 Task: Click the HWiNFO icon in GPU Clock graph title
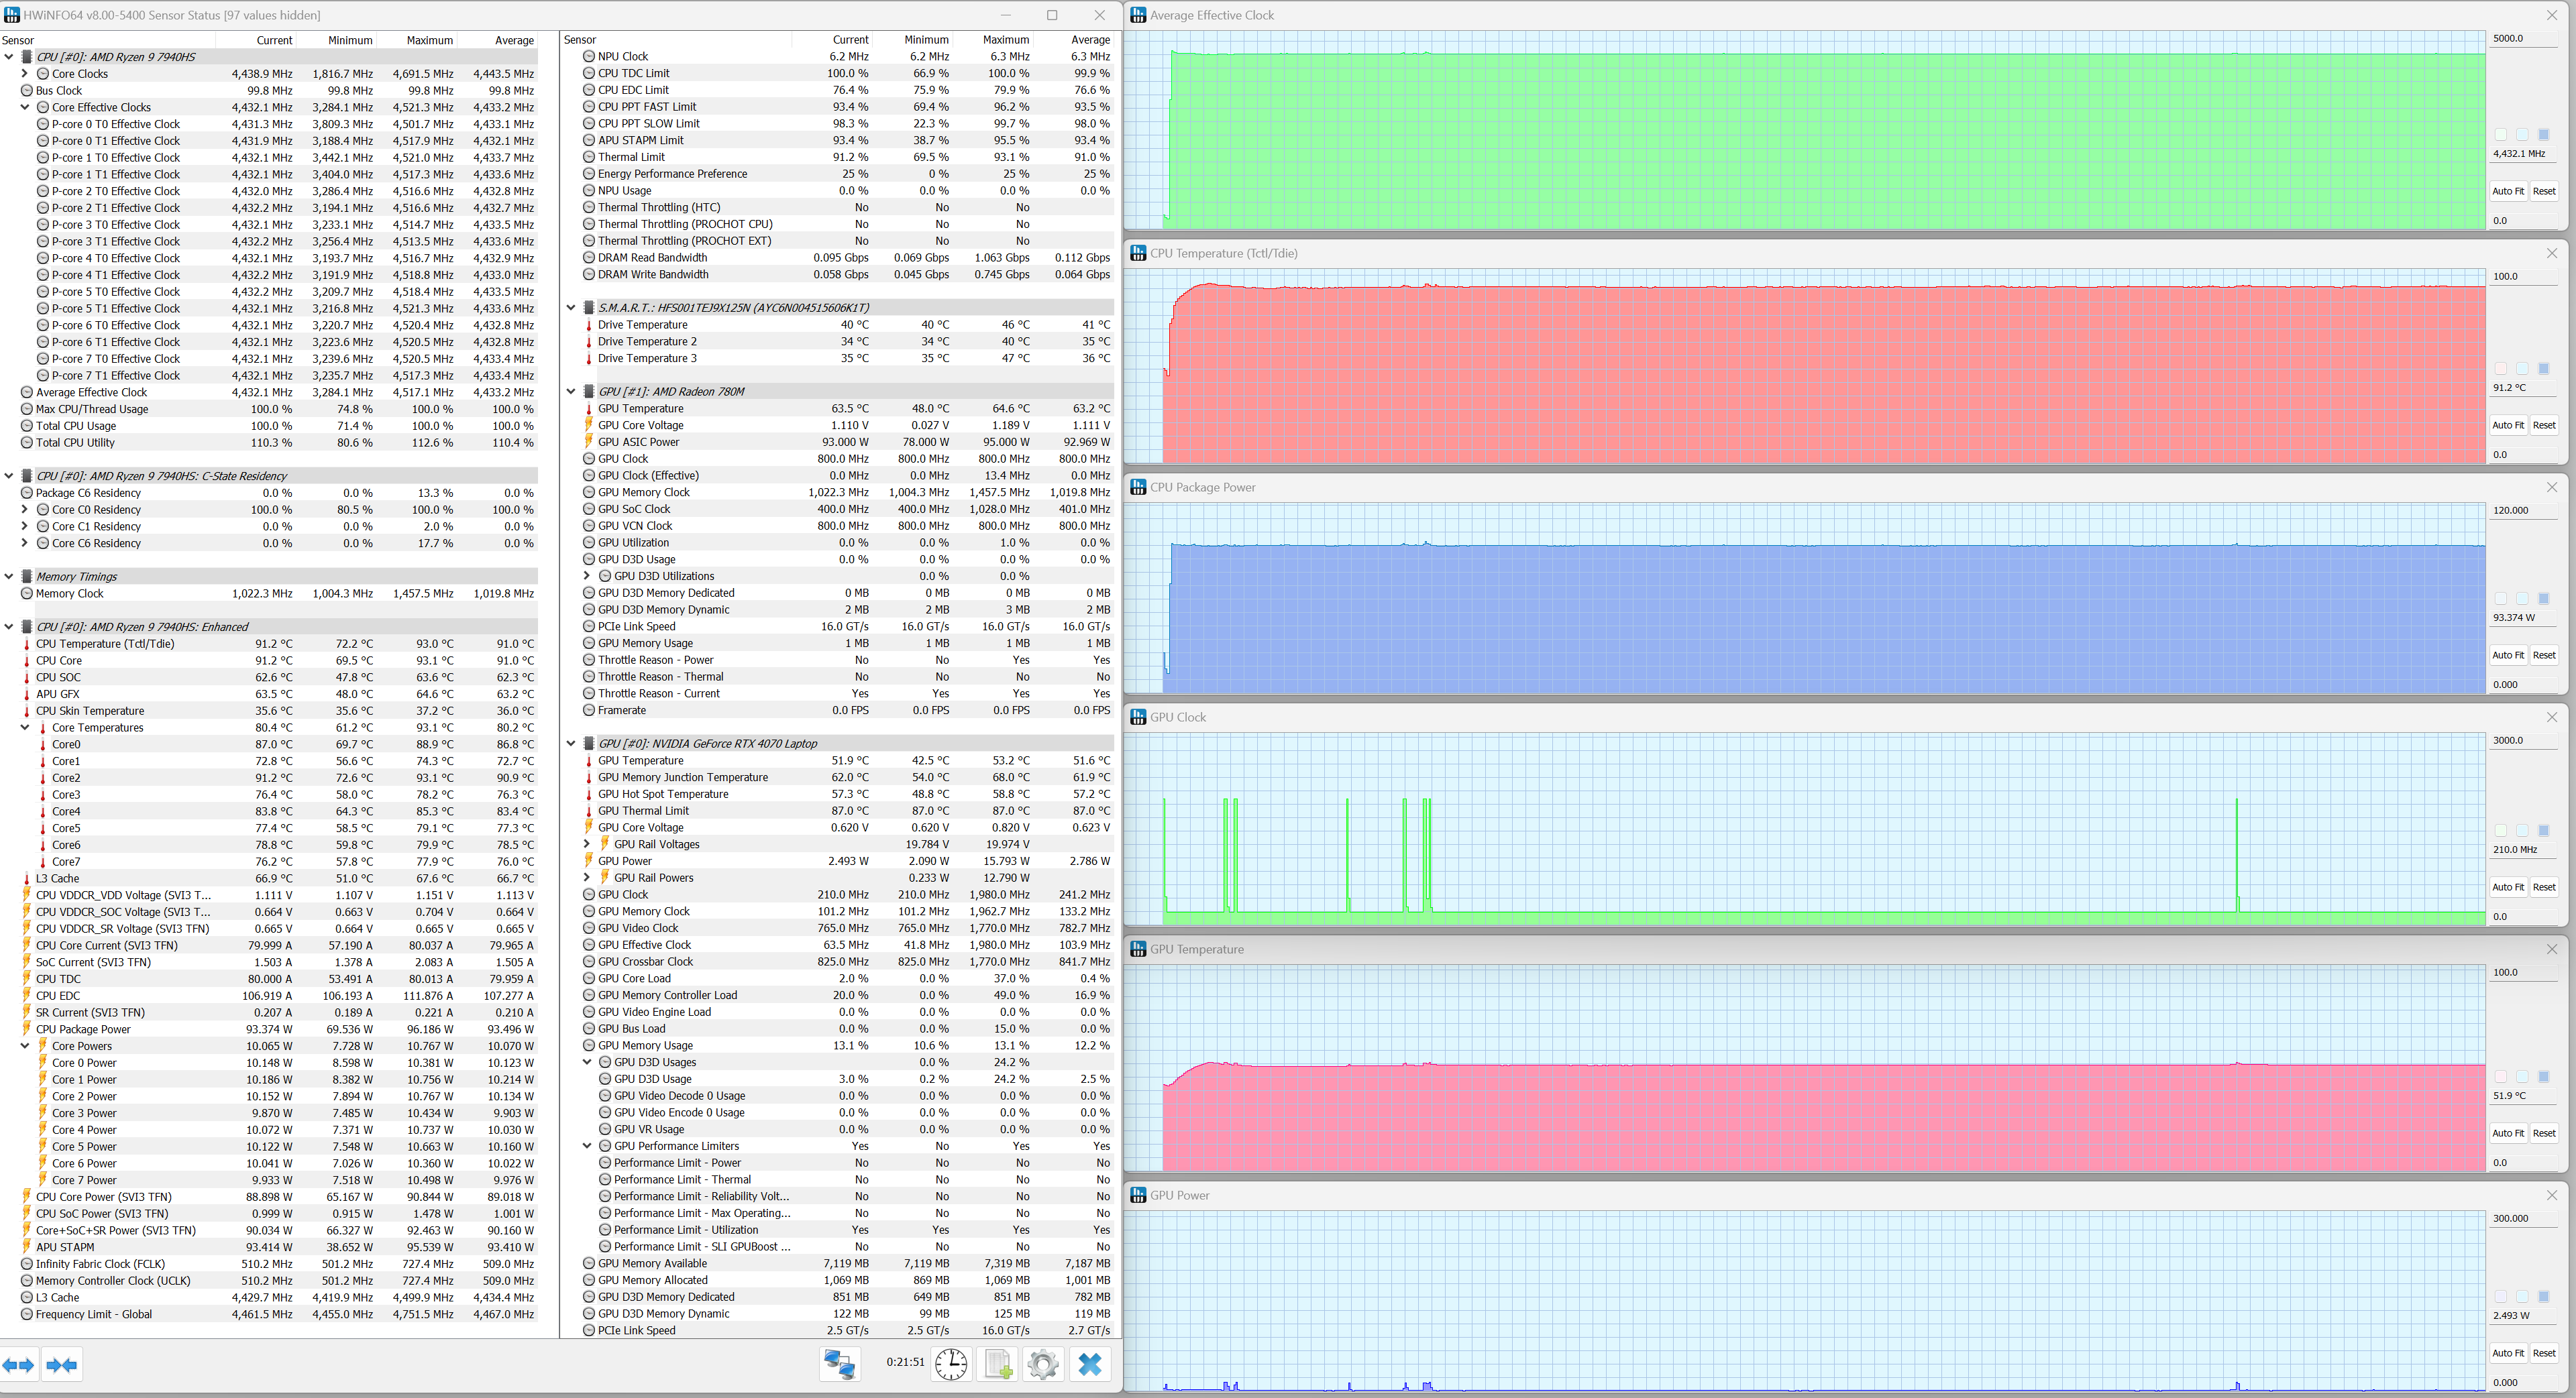(1138, 717)
